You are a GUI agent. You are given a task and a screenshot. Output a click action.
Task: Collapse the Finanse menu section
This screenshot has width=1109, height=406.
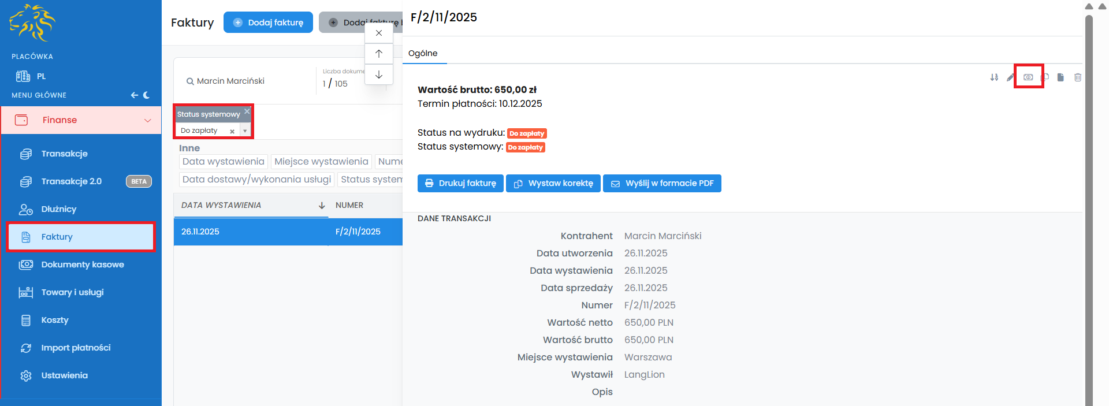coord(147,120)
